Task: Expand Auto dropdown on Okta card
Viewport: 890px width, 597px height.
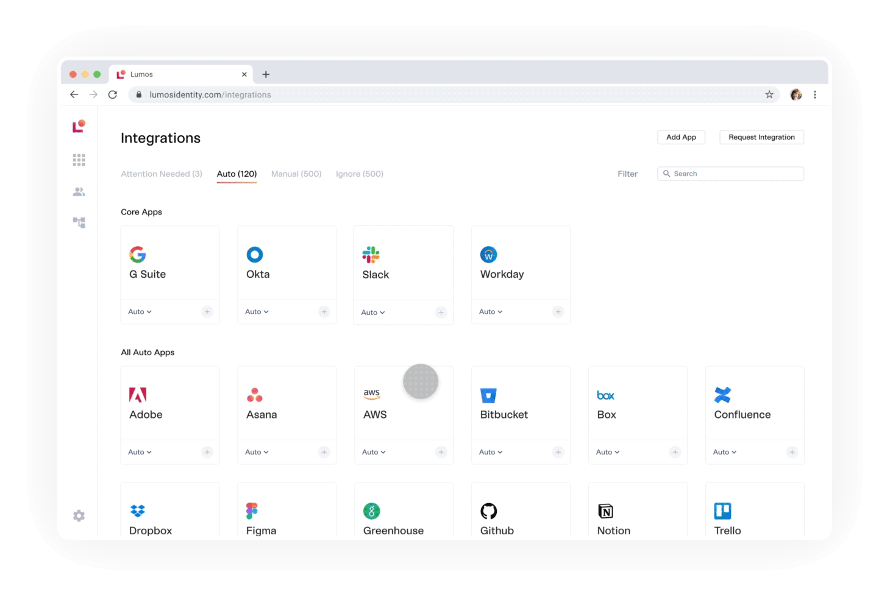Action: [x=257, y=312]
